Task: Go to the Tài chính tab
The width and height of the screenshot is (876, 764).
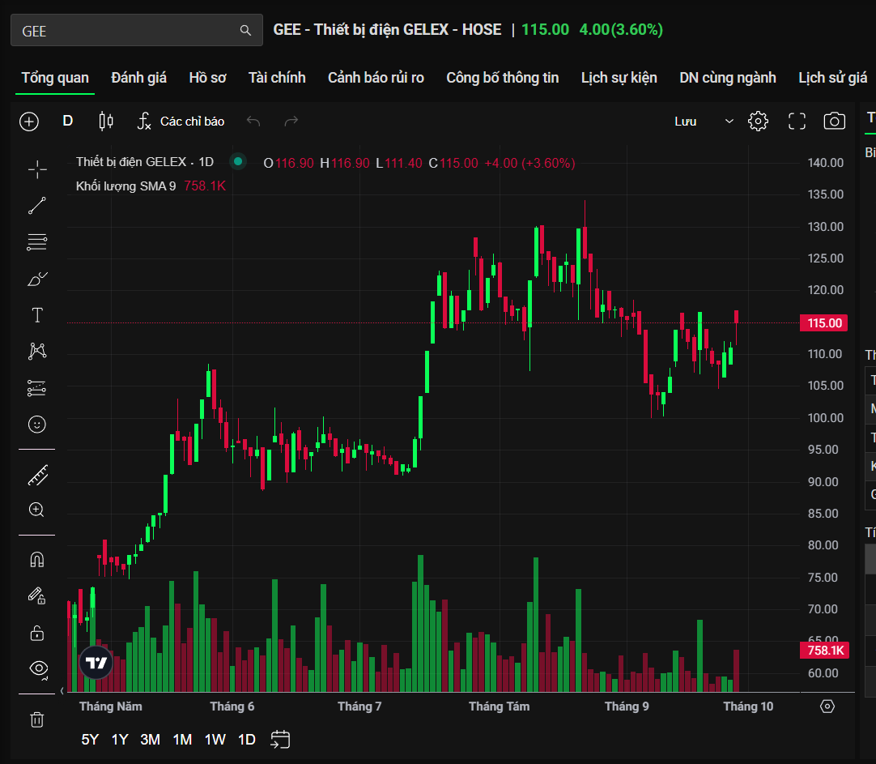Action: tap(277, 78)
